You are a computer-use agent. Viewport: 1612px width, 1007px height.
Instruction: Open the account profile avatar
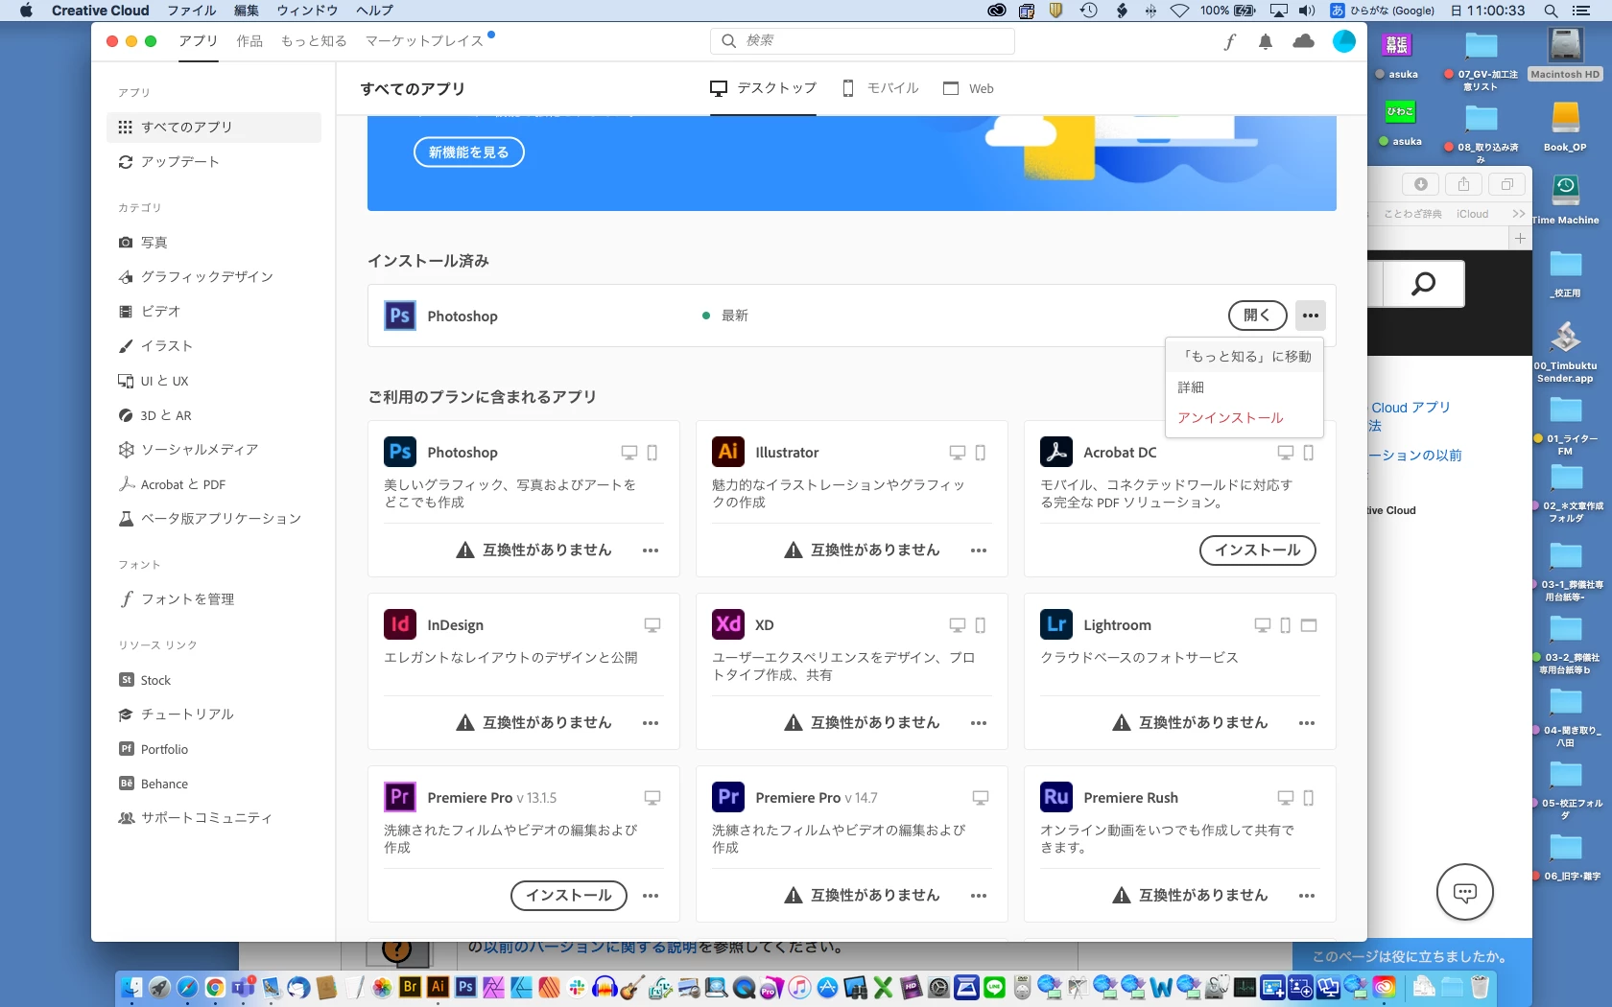pyautogui.click(x=1344, y=41)
